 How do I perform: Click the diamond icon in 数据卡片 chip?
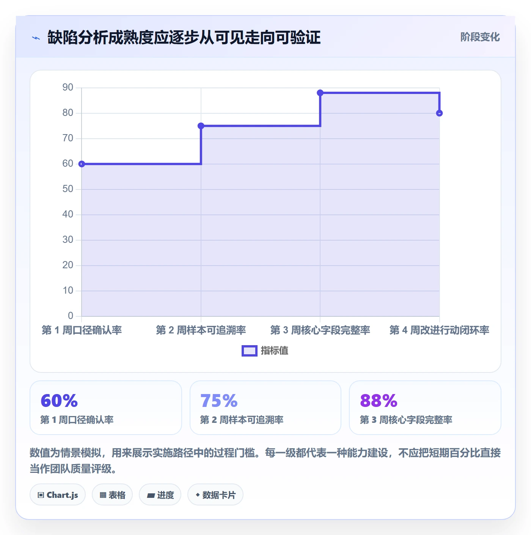[x=198, y=495]
